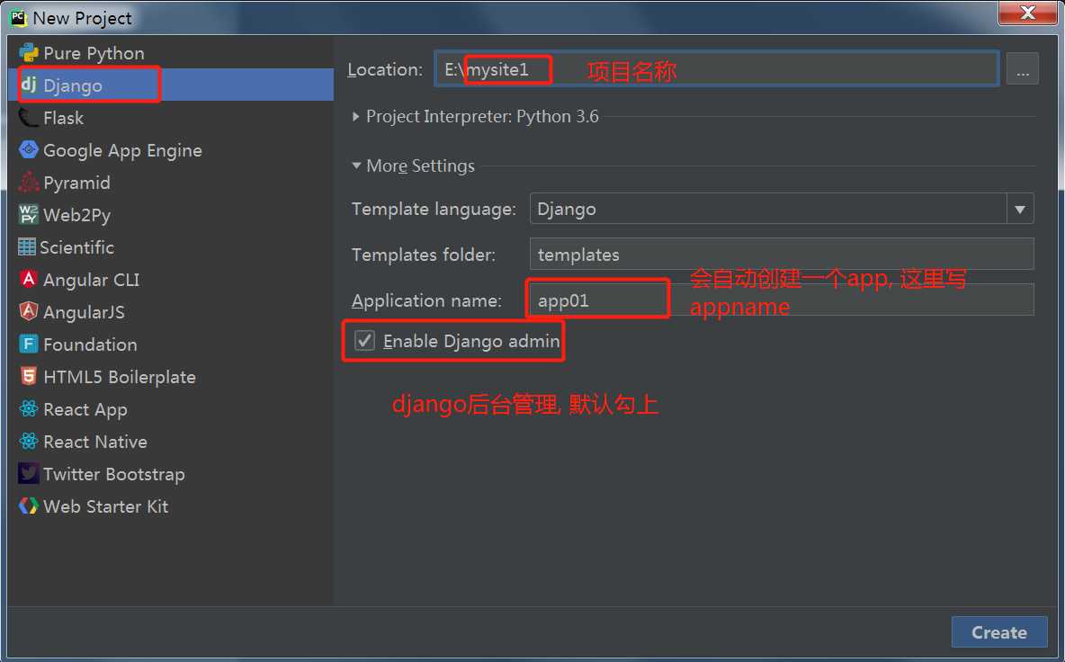Image resolution: width=1065 pixels, height=662 pixels.
Task: Click the HTML5 Boilerplate icon
Action: tap(29, 376)
